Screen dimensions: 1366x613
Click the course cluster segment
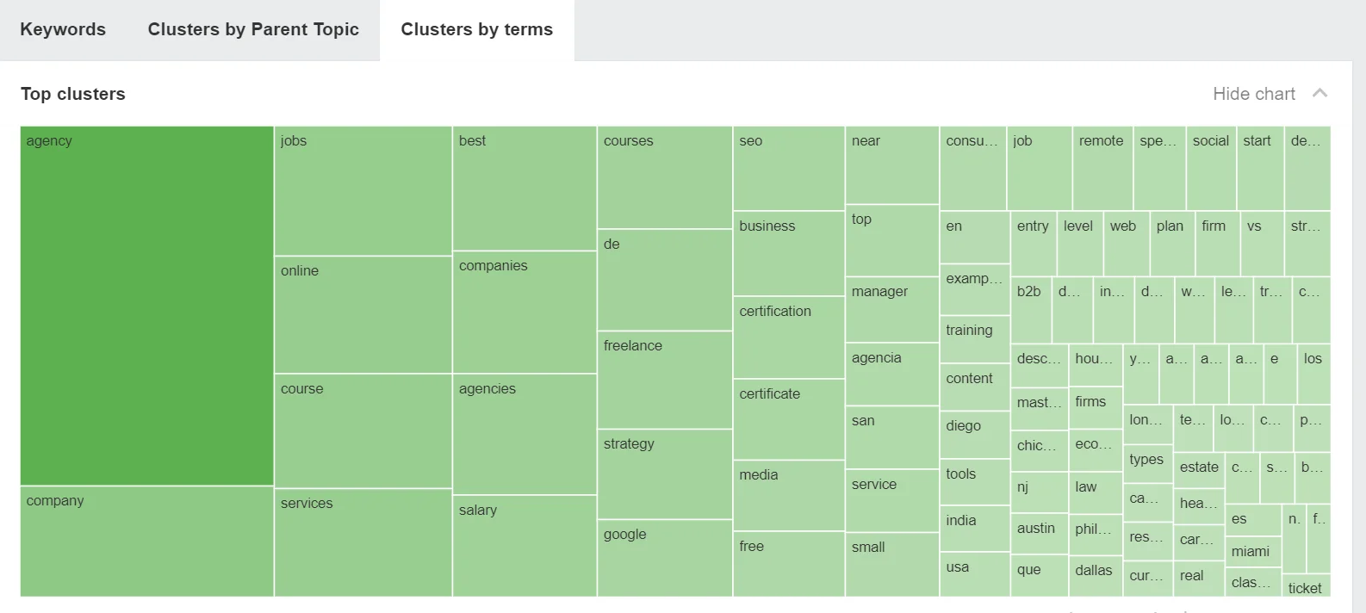pyautogui.click(x=362, y=432)
